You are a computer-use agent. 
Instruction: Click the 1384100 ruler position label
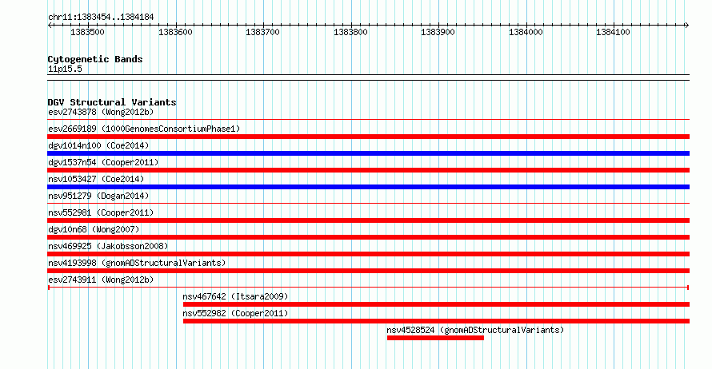click(x=613, y=32)
